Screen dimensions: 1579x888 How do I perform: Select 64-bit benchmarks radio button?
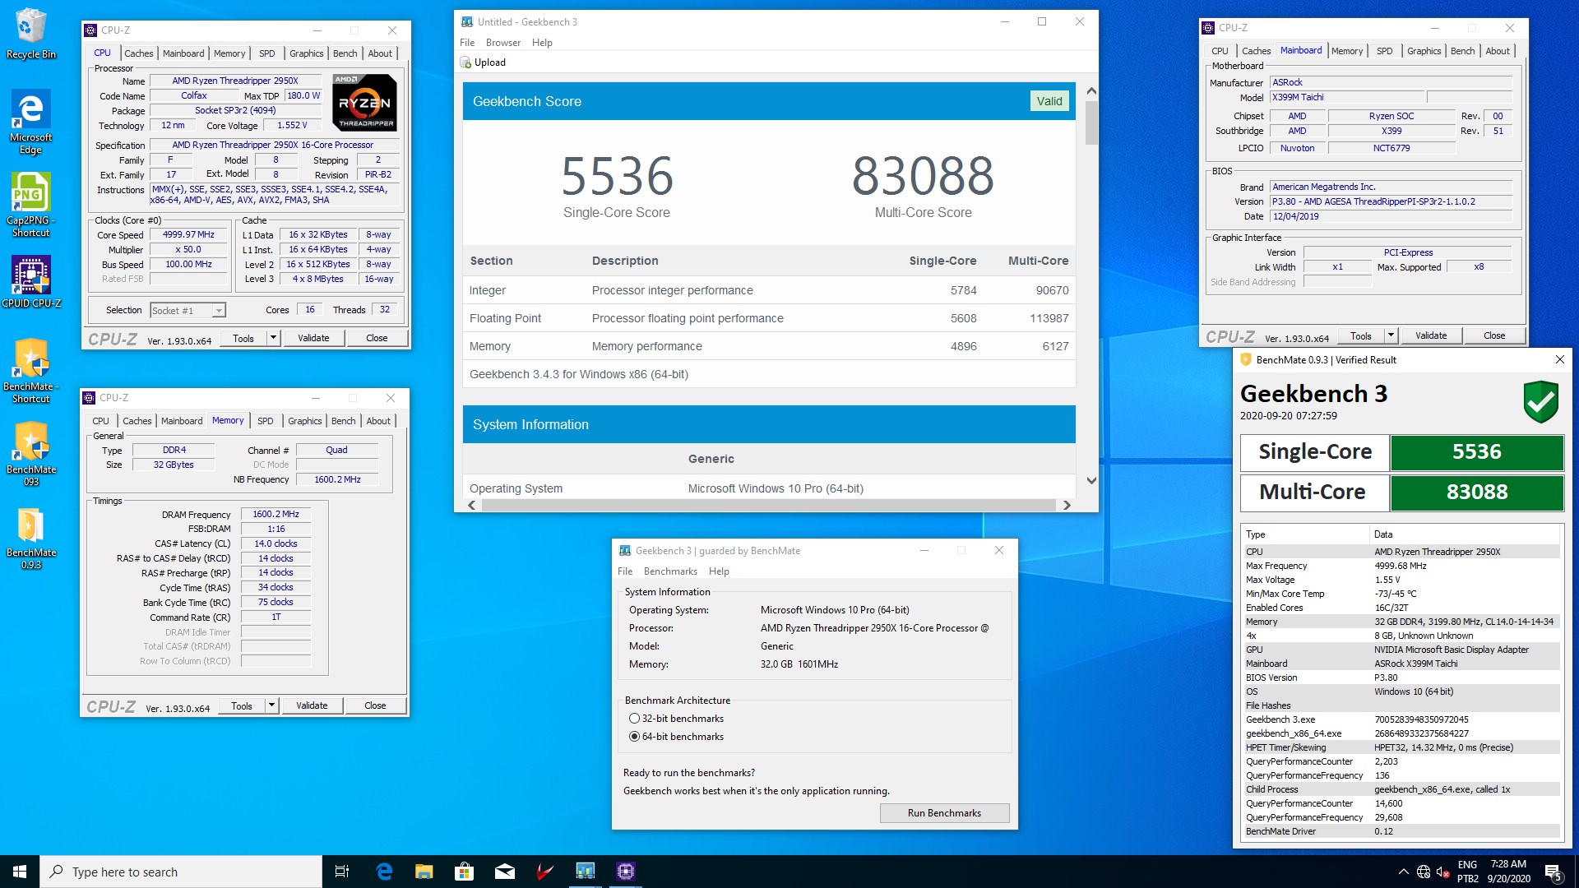[x=634, y=737]
